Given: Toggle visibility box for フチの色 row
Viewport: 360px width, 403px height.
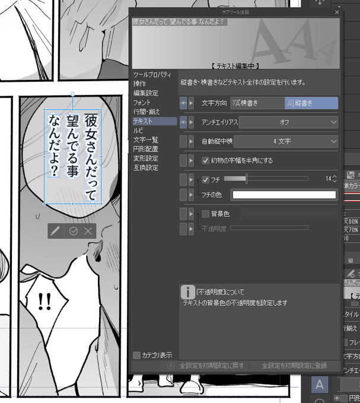Looking at the screenshot, I should pos(183,194).
